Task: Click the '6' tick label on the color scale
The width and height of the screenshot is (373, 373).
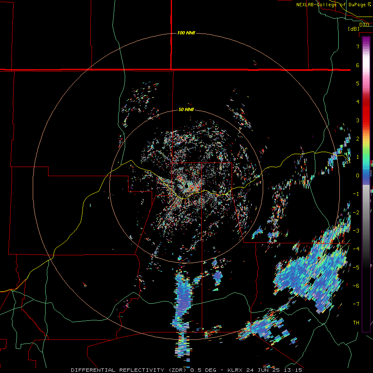Action: [x=358, y=65]
